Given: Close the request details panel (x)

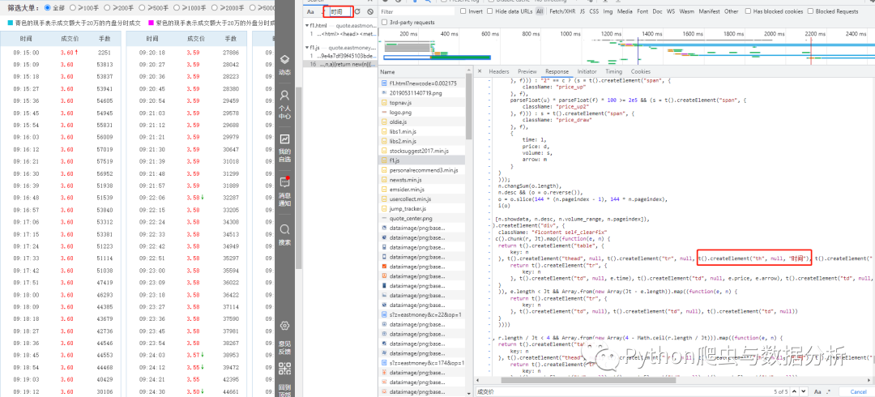Looking at the screenshot, I should (478, 71).
